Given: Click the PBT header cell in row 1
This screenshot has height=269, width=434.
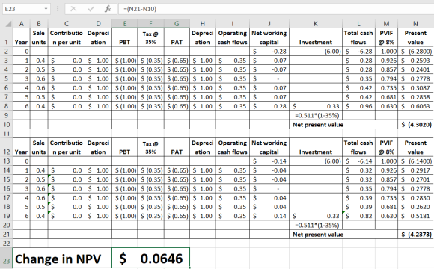Looking at the screenshot, I should coord(124,37).
